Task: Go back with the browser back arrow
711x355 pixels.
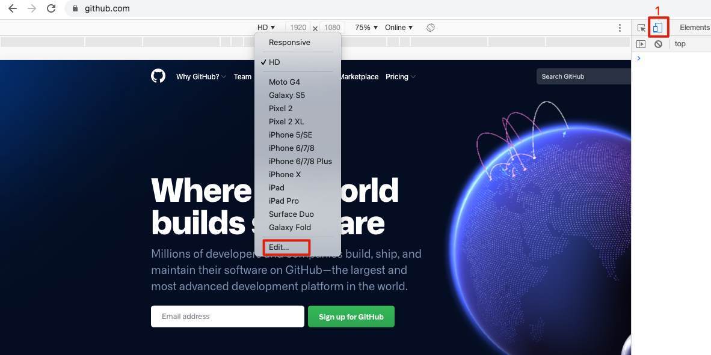Action: coord(13,8)
